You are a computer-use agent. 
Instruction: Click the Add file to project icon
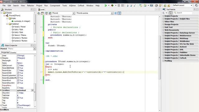point(165,6)
